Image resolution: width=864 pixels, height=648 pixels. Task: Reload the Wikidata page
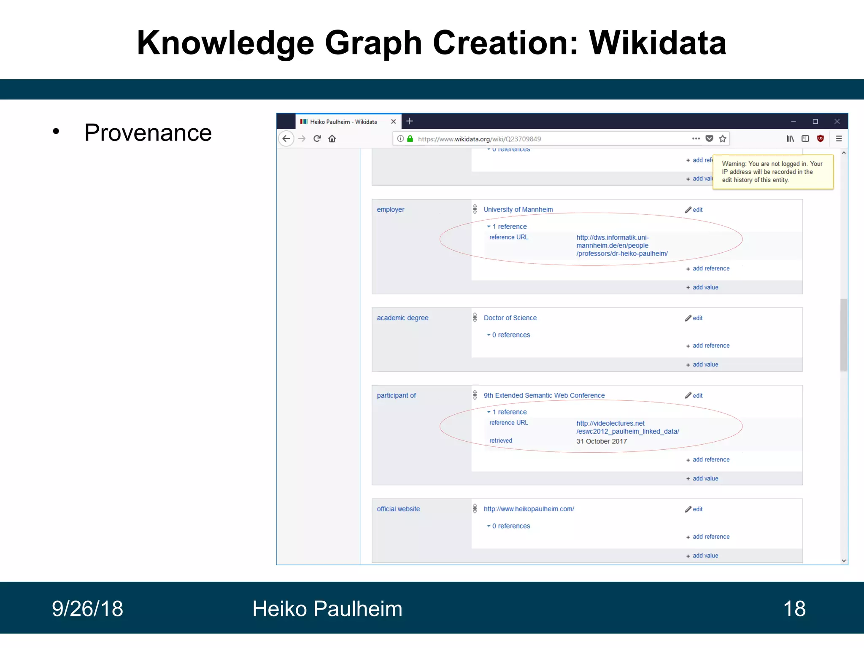point(317,139)
